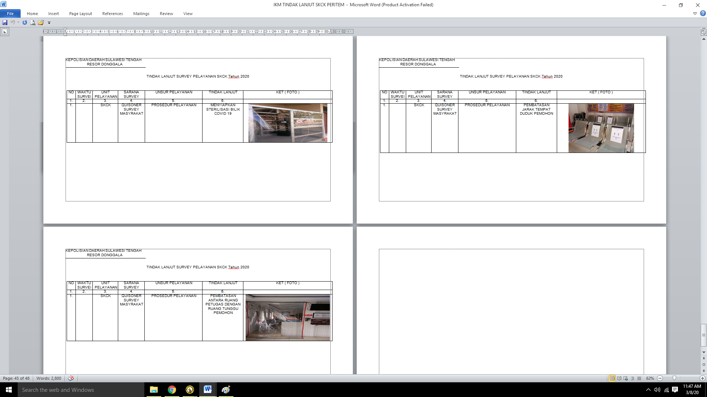The width and height of the screenshot is (707, 397).
Task: Open the Page Layout ribbon tab
Action: coord(80,14)
